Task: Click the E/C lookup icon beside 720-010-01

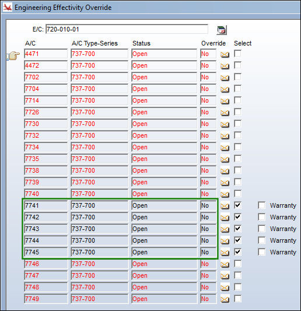Action: 222,30
